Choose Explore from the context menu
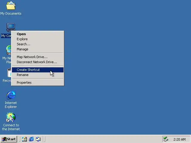 [x=38, y=39]
